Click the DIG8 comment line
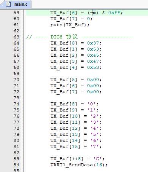This screenshot has height=172, width=148. coord(79,37)
